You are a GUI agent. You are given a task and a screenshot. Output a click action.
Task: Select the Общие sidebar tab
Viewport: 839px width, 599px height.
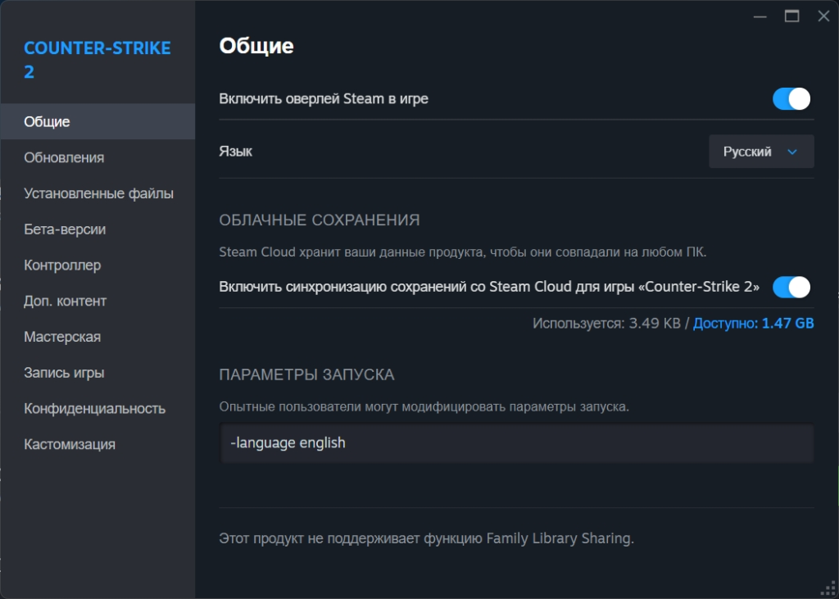click(48, 121)
